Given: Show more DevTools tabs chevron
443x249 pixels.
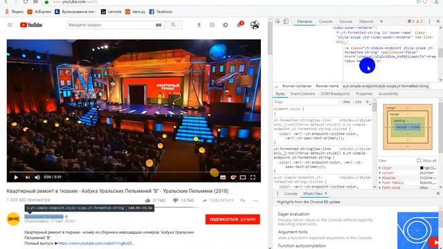Looking at the screenshot, I should click(x=381, y=21).
